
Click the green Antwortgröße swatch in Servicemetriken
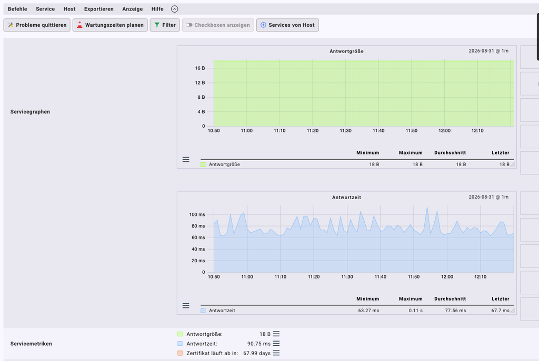180,334
